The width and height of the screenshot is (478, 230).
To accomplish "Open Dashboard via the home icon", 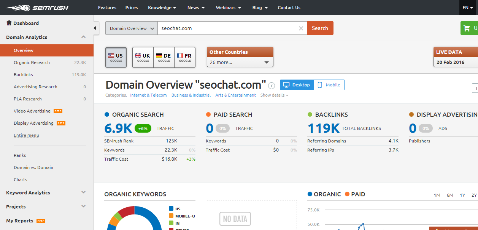I will [9, 23].
